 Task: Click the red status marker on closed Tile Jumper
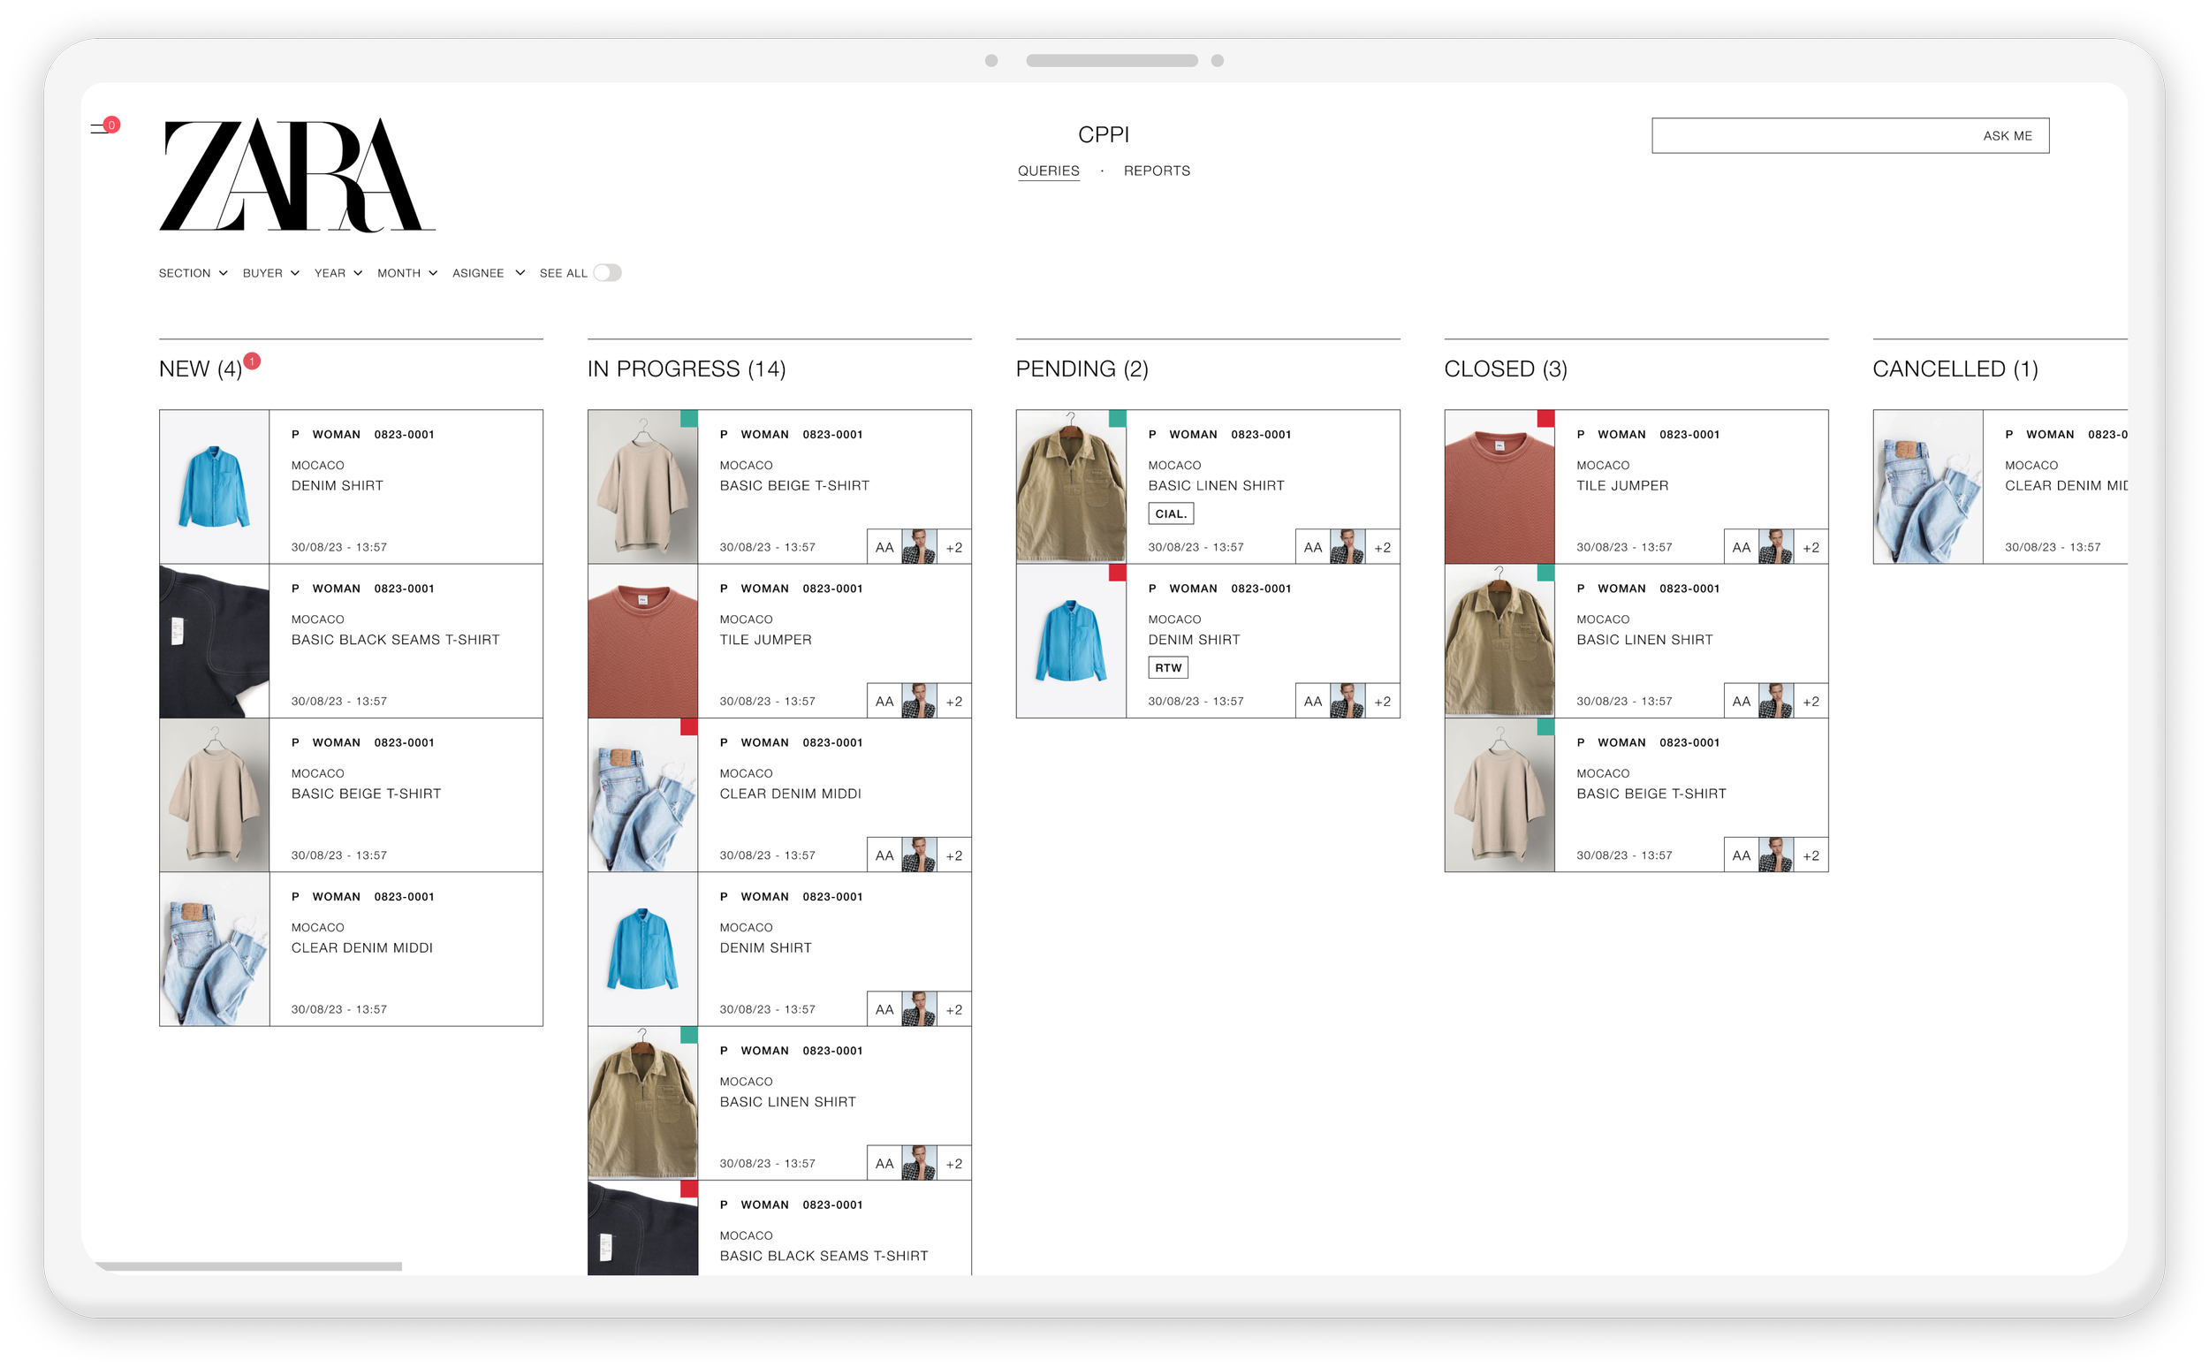[1545, 418]
